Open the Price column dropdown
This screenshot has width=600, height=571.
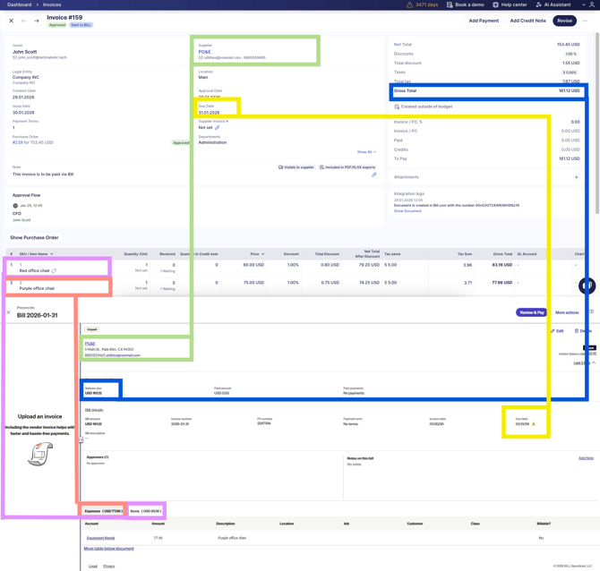coord(262,254)
